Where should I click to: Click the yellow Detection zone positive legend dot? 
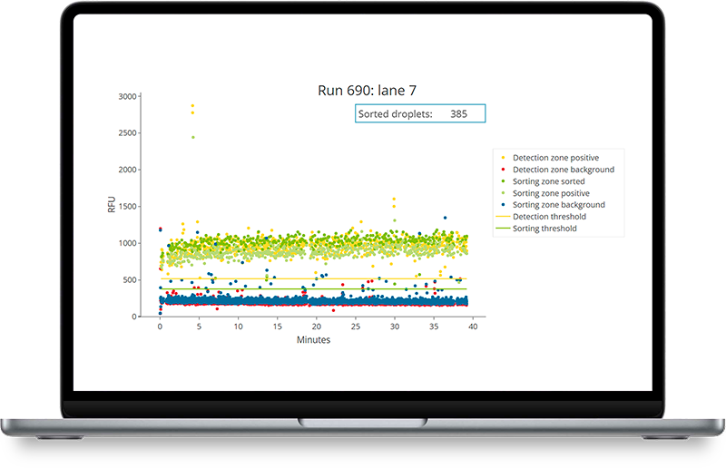[x=503, y=158]
